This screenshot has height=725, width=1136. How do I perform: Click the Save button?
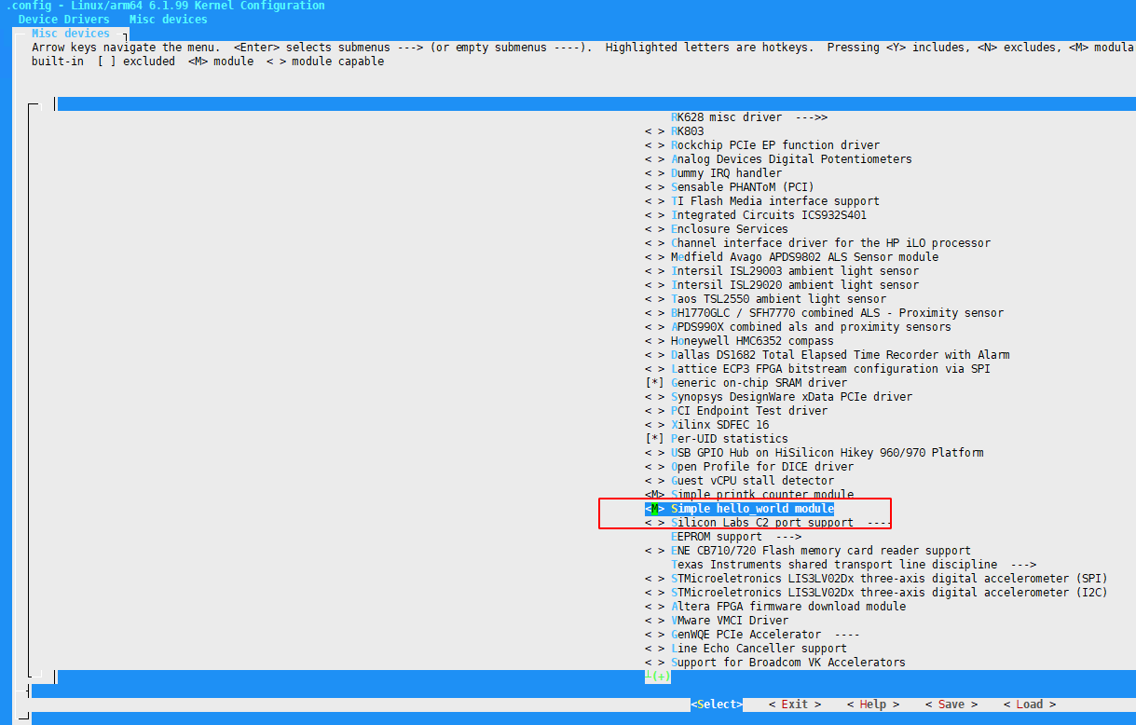pyautogui.click(x=951, y=704)
